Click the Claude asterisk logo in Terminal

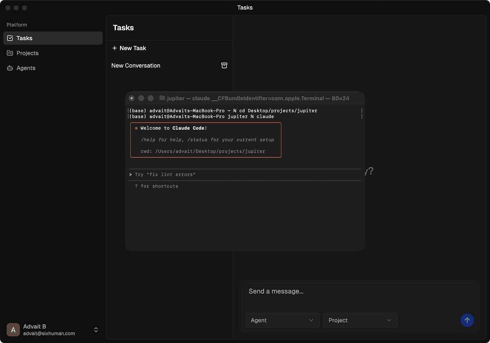136,128
